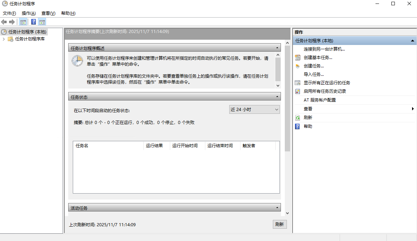Click the 摘要: 总计 0 个 summary text
This screenshot has width=417, height=241.
click(134, 123)
